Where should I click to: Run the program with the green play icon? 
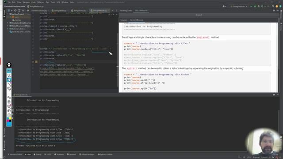(251, 6)
